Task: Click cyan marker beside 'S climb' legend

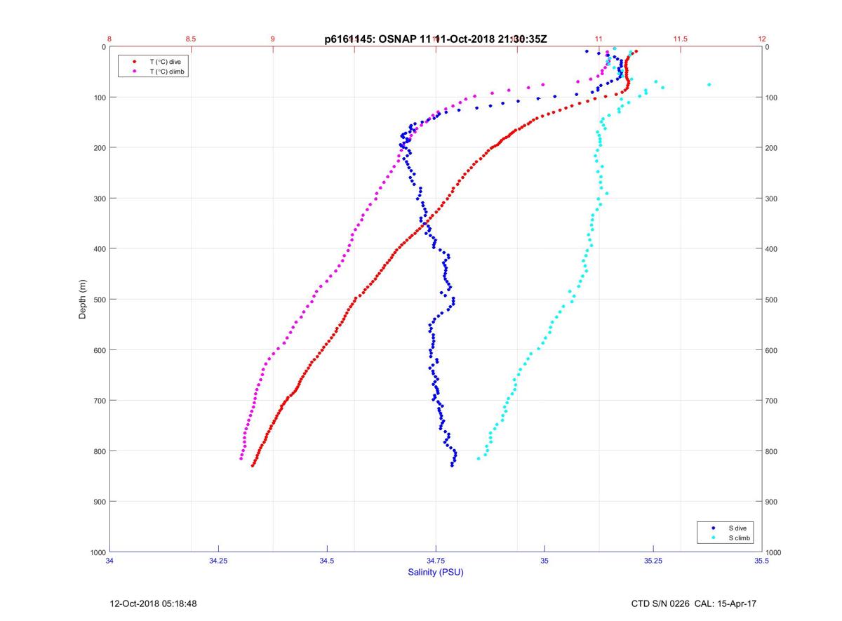Action: coord(713,537)
